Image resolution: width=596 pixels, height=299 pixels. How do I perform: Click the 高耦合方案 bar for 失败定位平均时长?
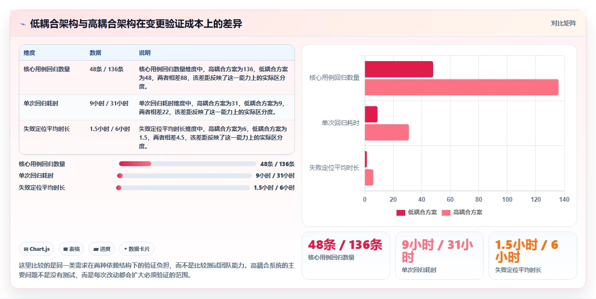(369, 178)
